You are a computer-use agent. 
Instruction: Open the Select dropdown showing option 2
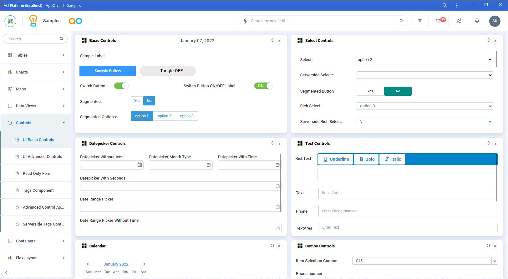click(x=424, y=60)
